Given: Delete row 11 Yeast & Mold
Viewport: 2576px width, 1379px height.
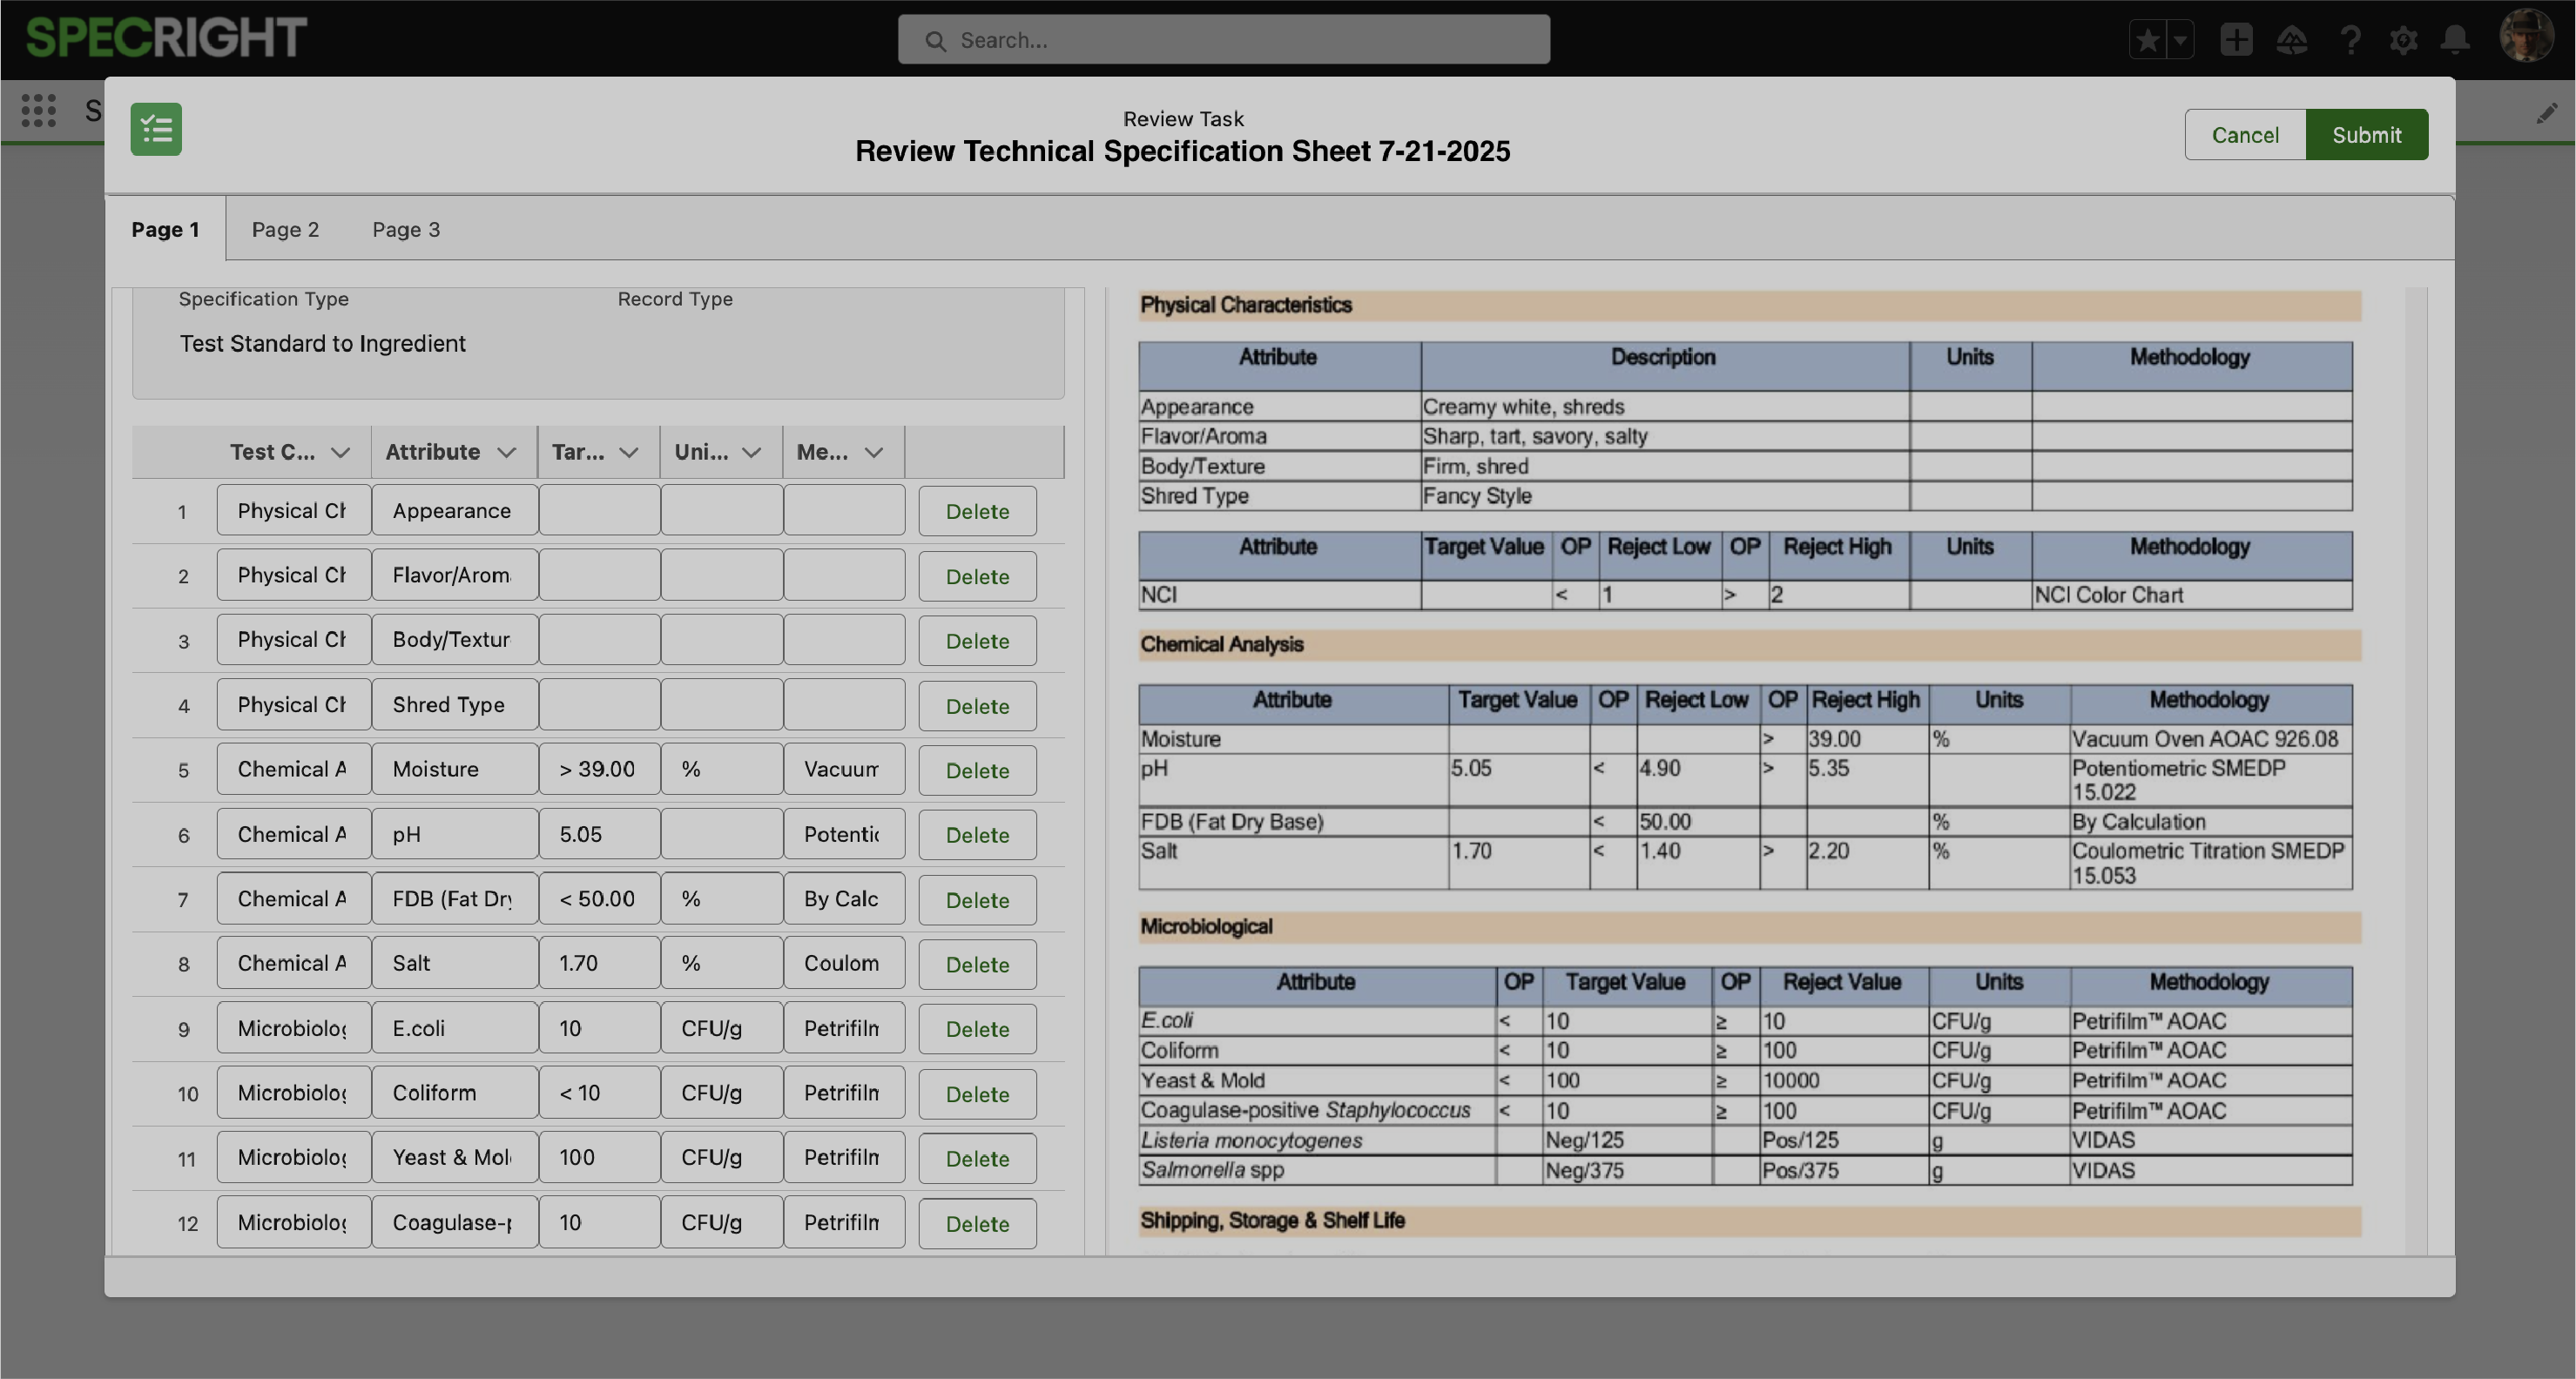Looking at the screenshot, I should [x=977, y=1158].
